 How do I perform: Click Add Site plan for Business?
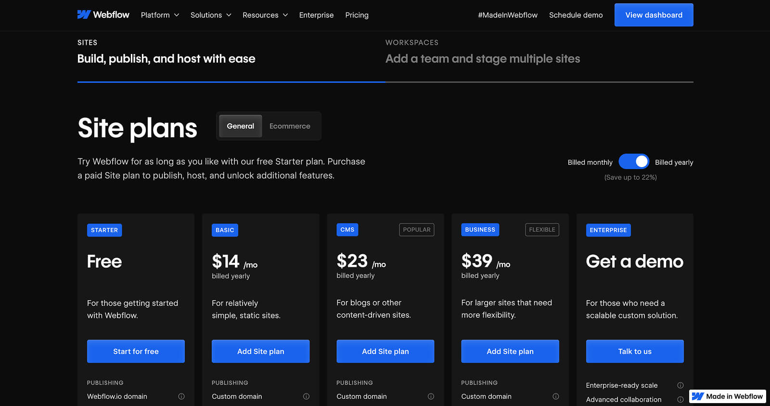pos(510,351)
